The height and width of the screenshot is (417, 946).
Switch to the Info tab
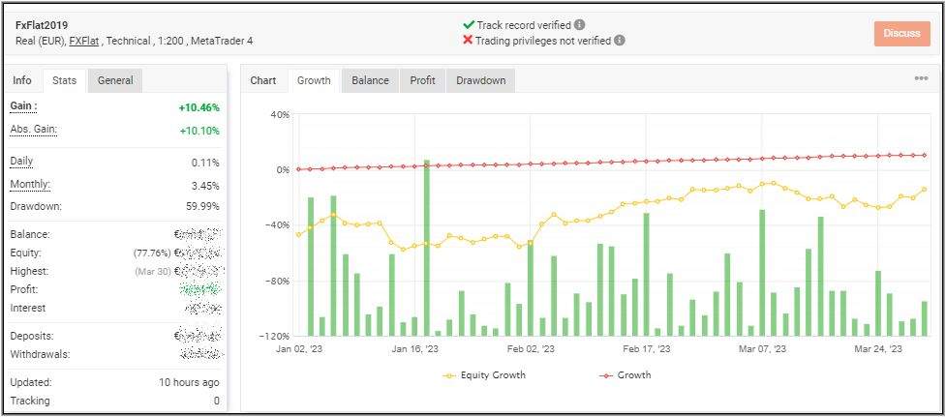click(22, 80)
